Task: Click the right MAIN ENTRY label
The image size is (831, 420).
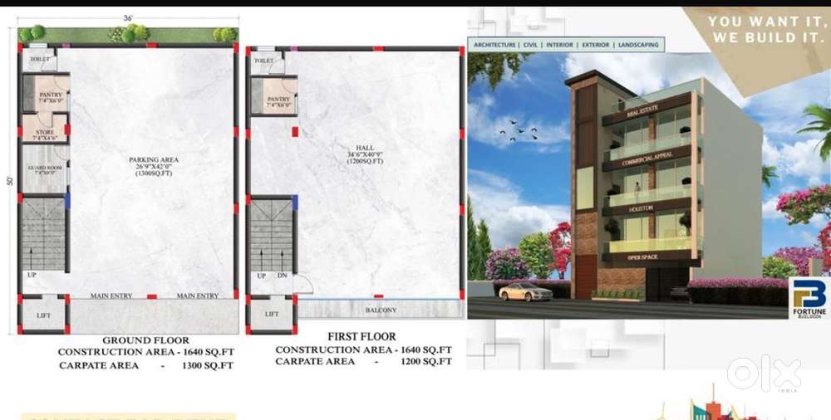Action: pyautogui.click(x=197, y=296)
